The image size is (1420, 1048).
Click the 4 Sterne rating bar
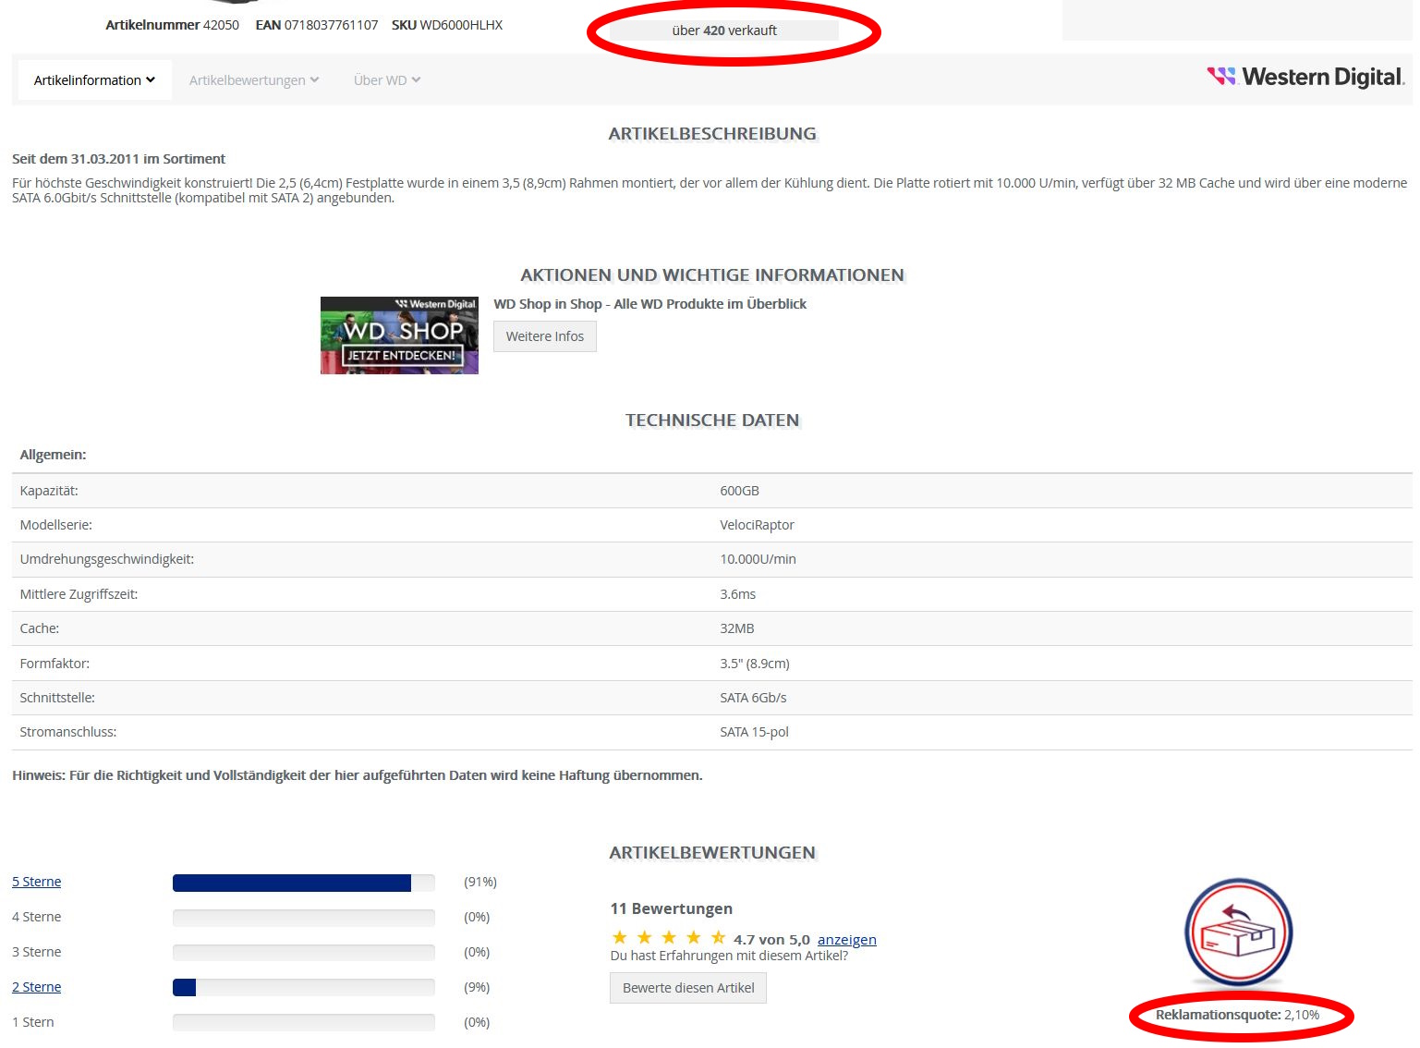click(x=304, y=918)
